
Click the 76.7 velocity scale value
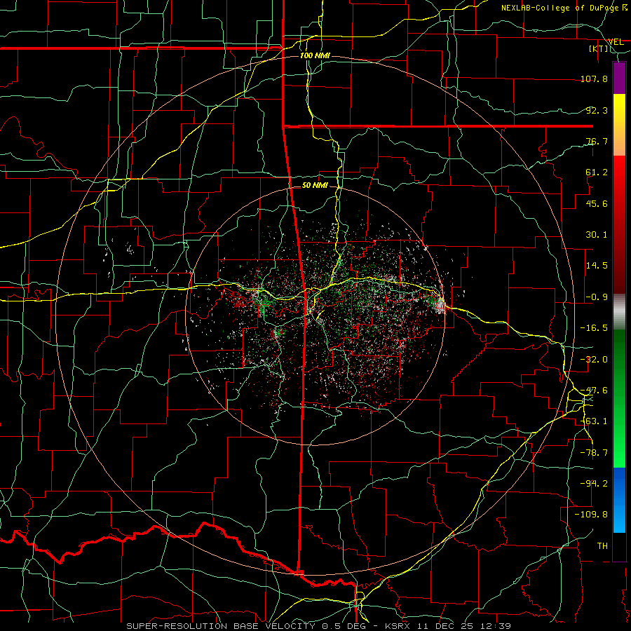coord(597,141)
